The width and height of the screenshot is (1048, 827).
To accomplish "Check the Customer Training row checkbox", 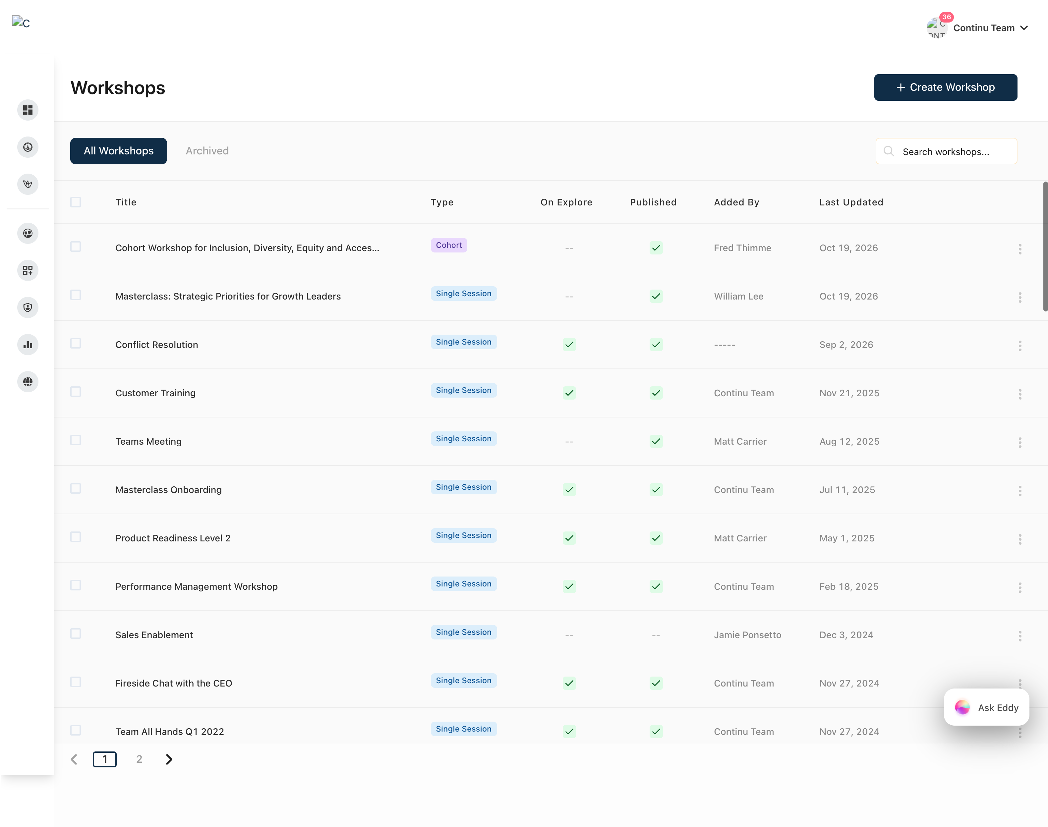I will pos(76,392).
